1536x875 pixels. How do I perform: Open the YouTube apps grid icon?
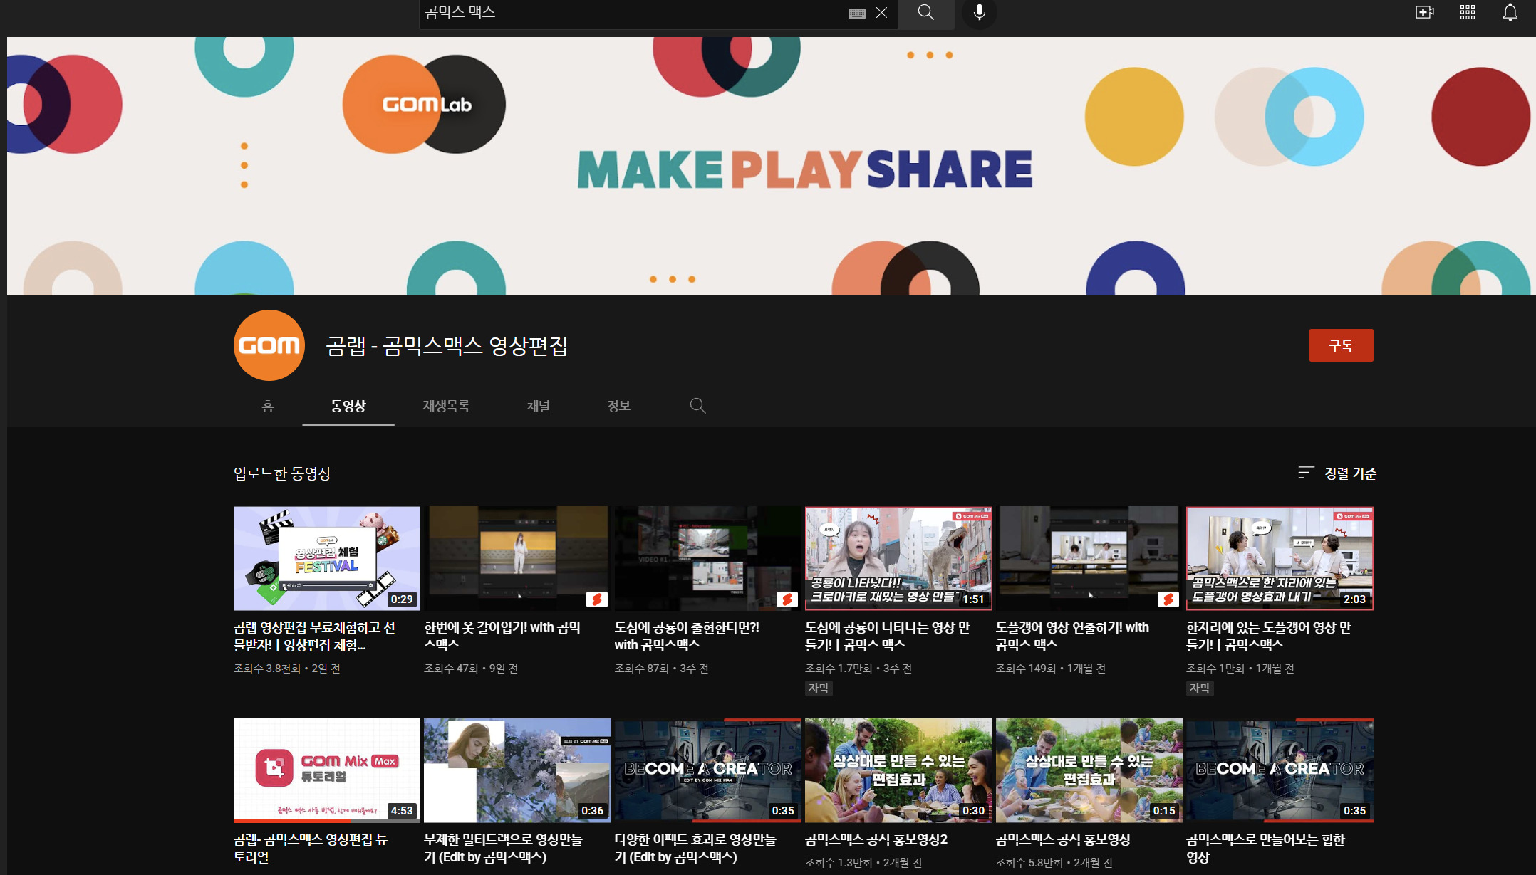coord(1467,12)
